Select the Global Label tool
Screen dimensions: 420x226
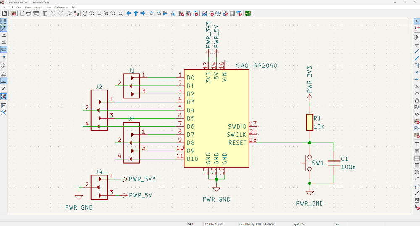[x=417, y=107]
